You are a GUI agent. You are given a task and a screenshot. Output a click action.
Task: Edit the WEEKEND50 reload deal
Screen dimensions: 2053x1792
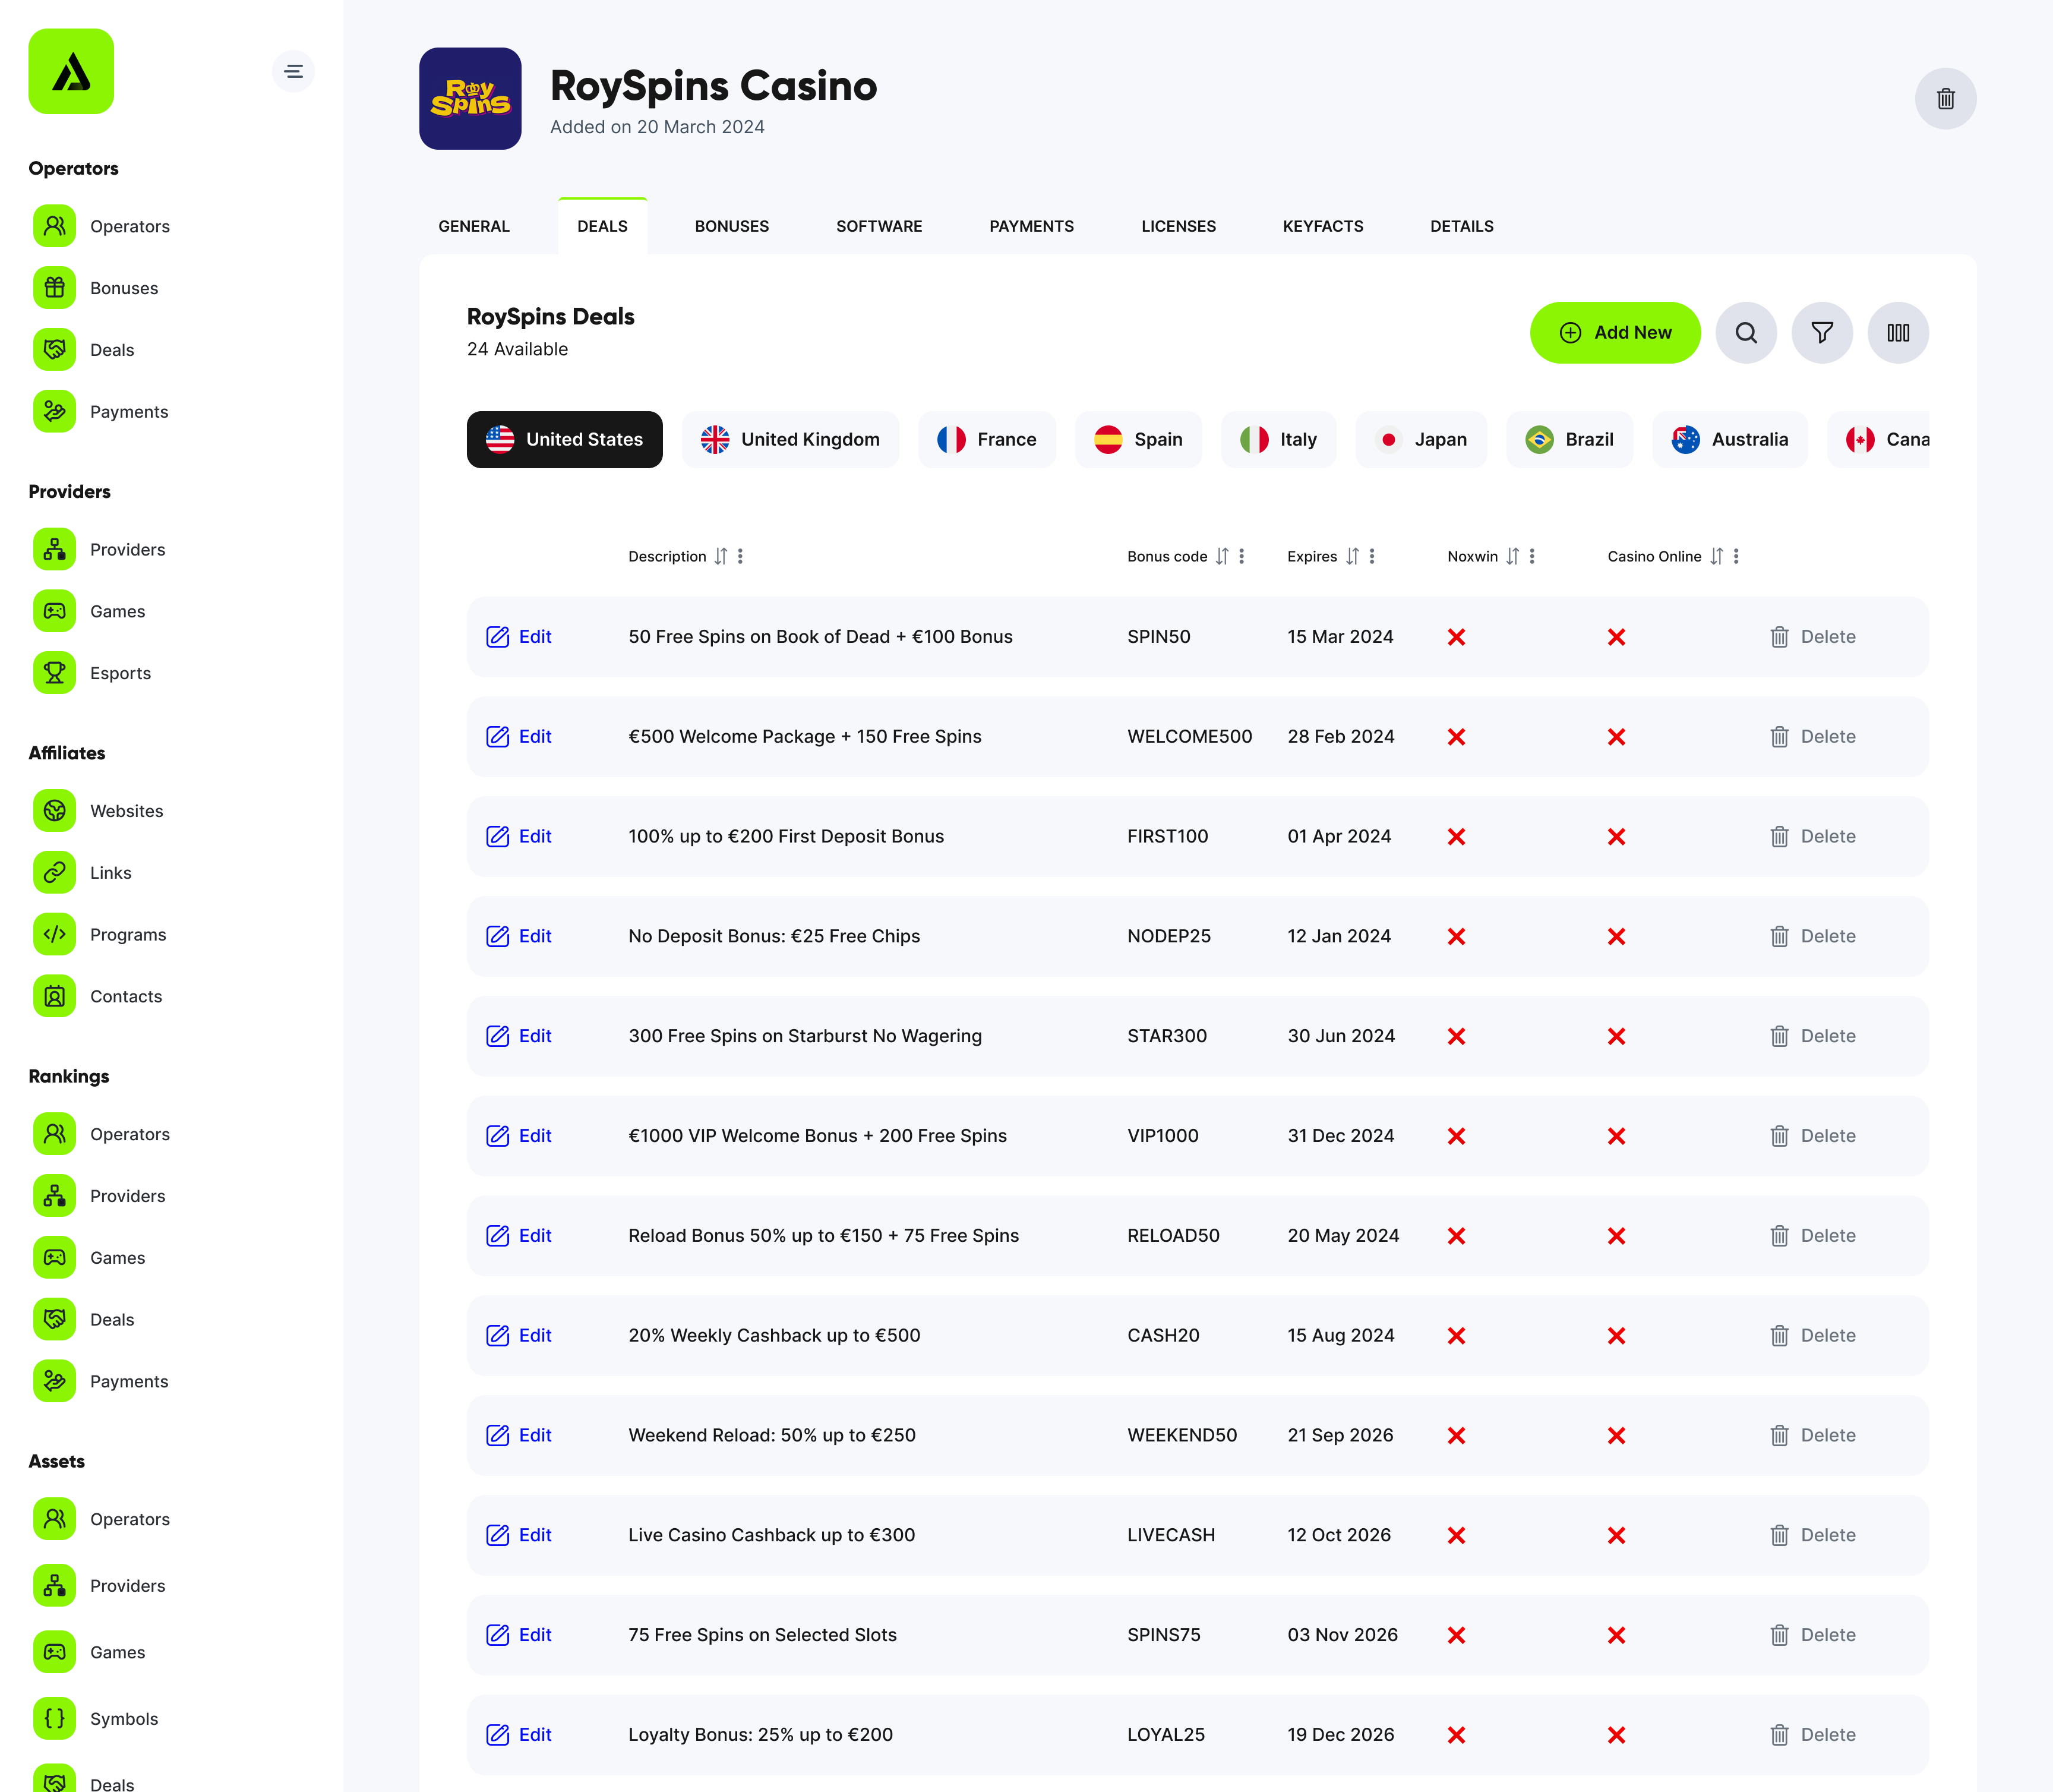(x=519, y=1436)
